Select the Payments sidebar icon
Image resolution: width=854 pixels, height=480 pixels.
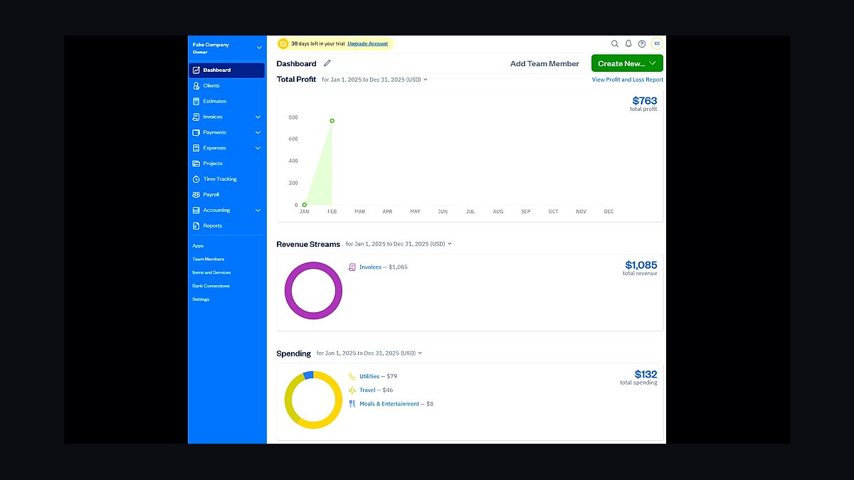pos(196,132)
